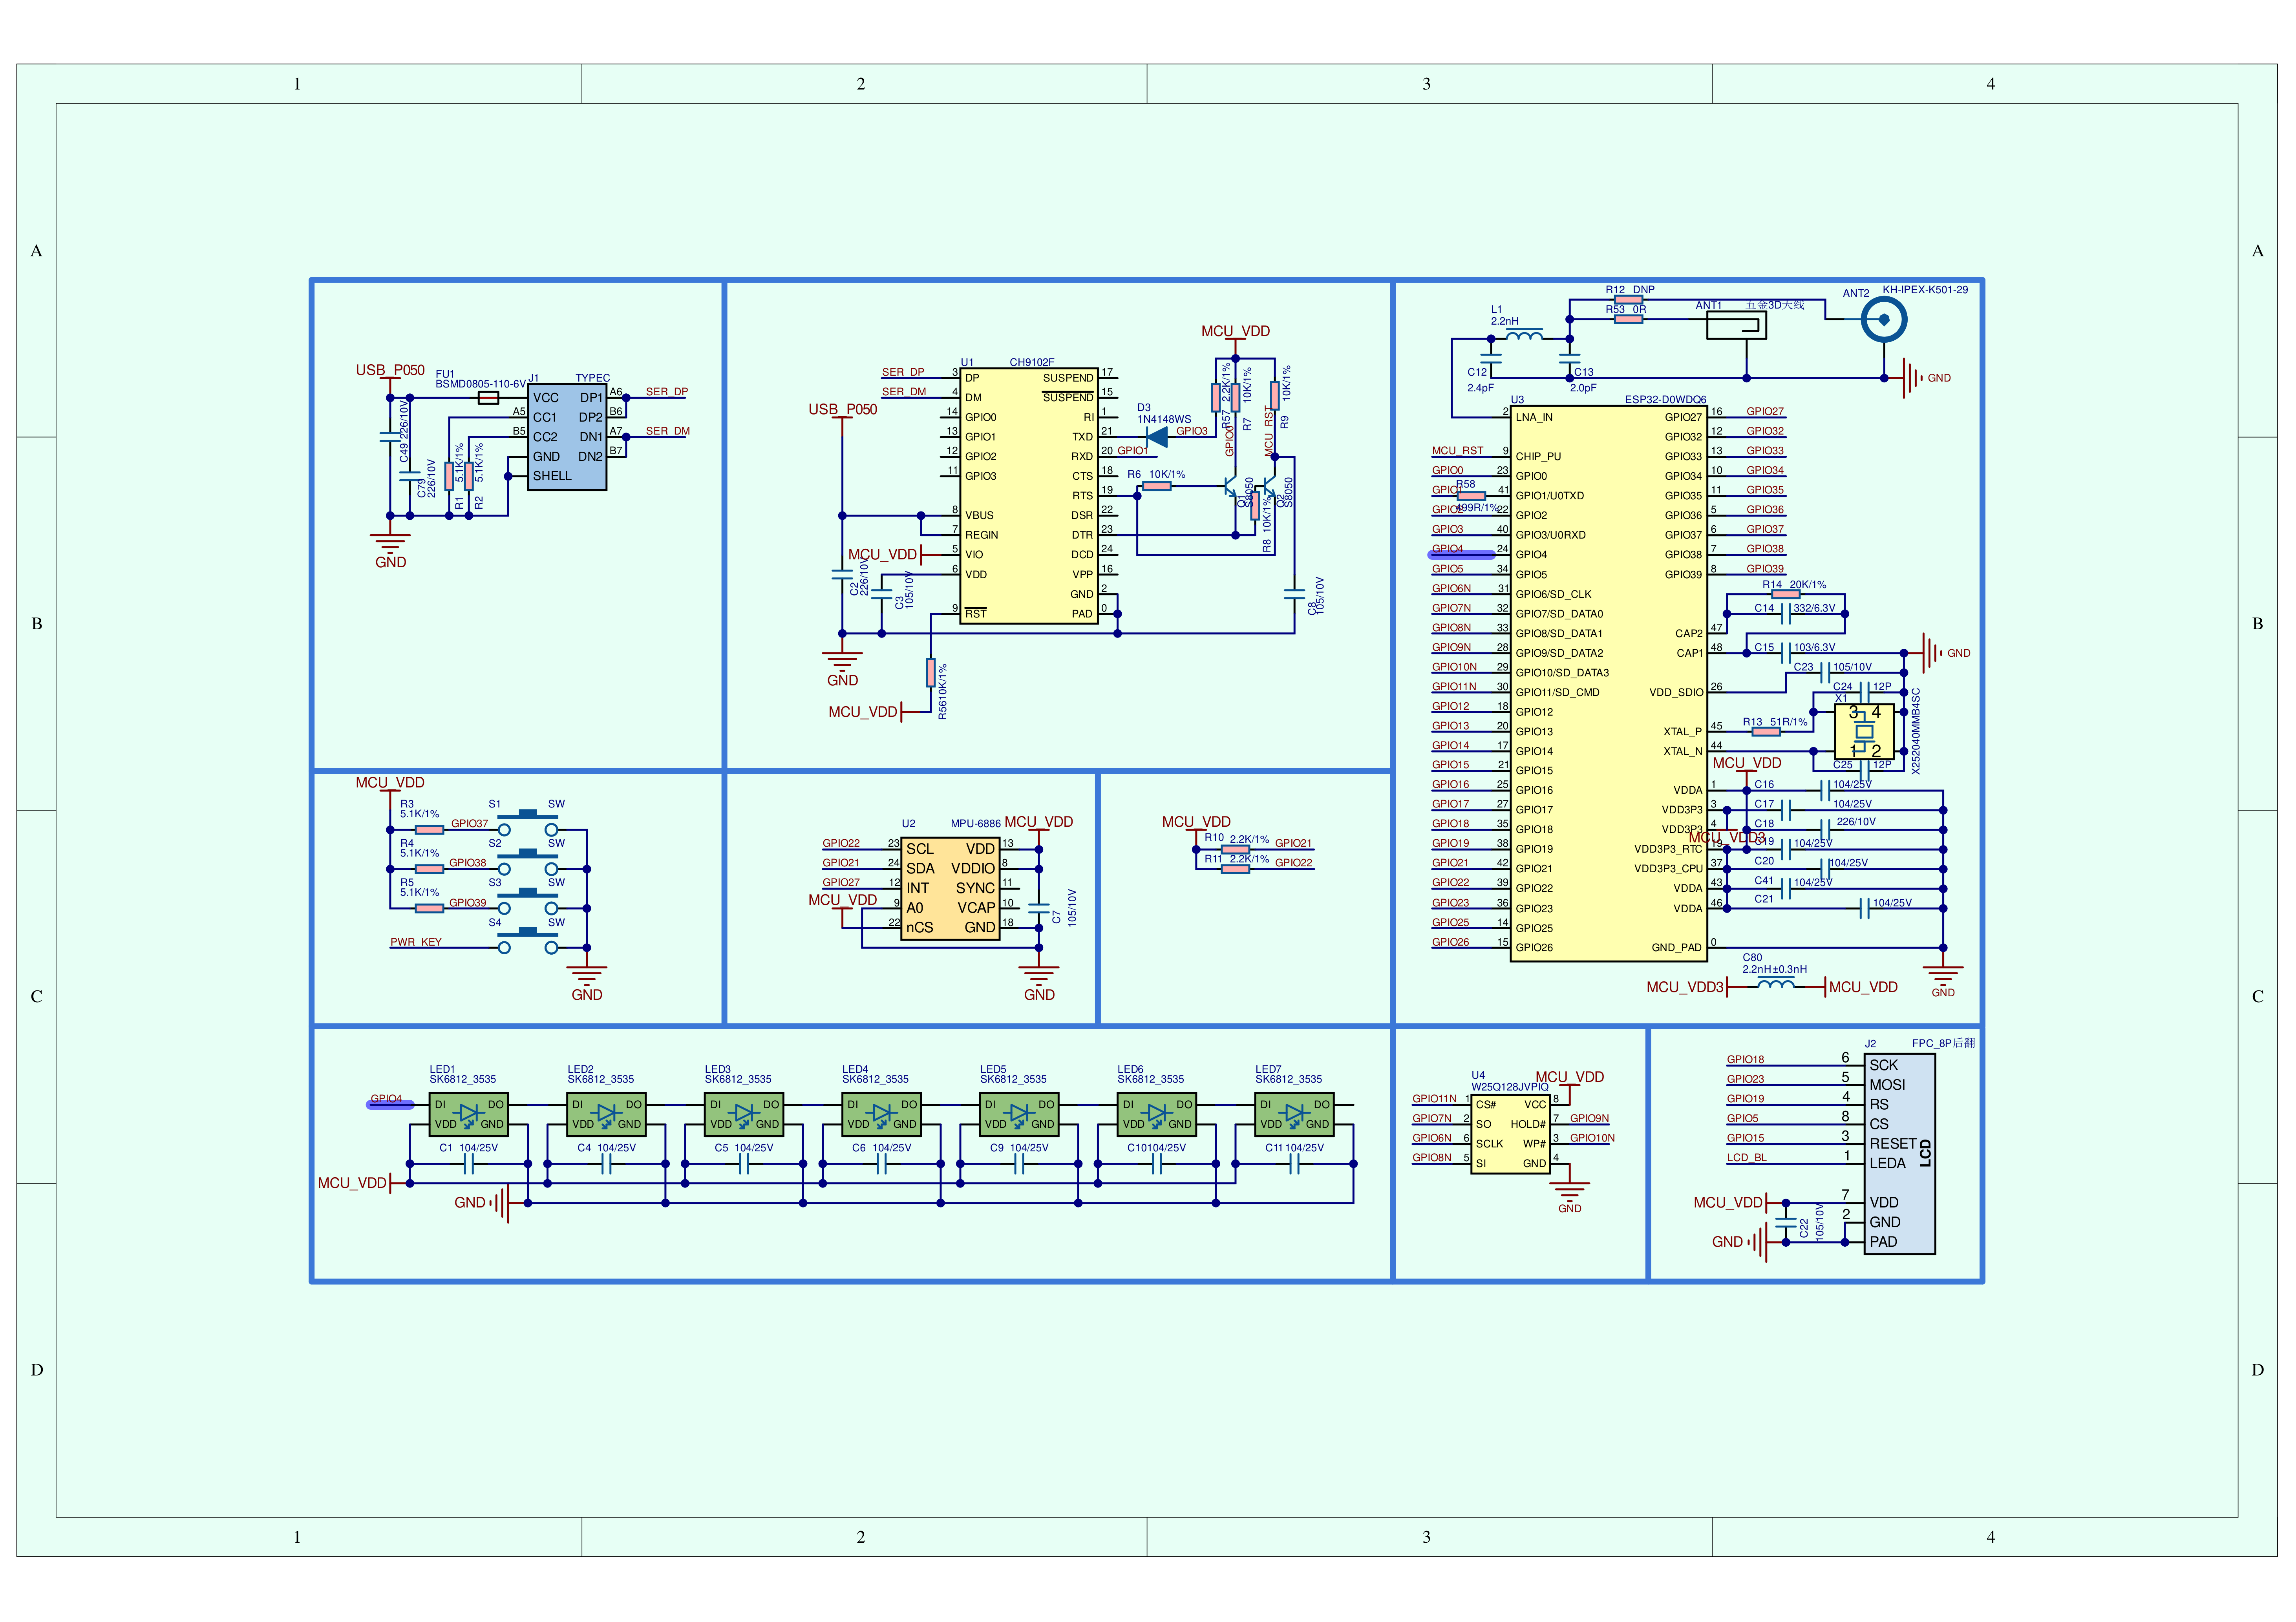Select the X252040MMB4SC crystal part text

coord(1915,731)
